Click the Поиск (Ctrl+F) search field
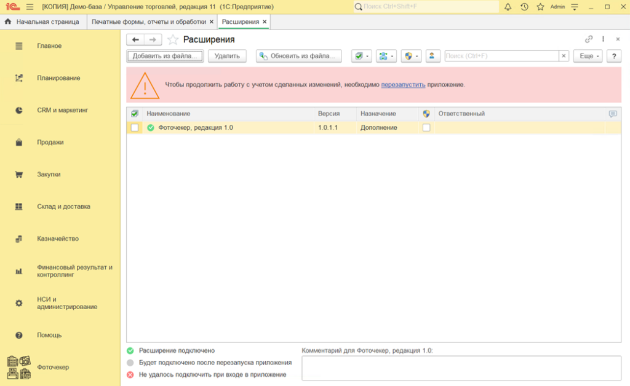Image resolution: width=630 pixels, height=386 pixels. click(501, 56)
